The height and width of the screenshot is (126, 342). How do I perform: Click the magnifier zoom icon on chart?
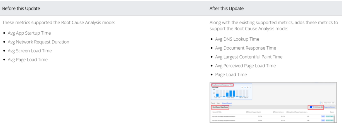click(247, 88)
